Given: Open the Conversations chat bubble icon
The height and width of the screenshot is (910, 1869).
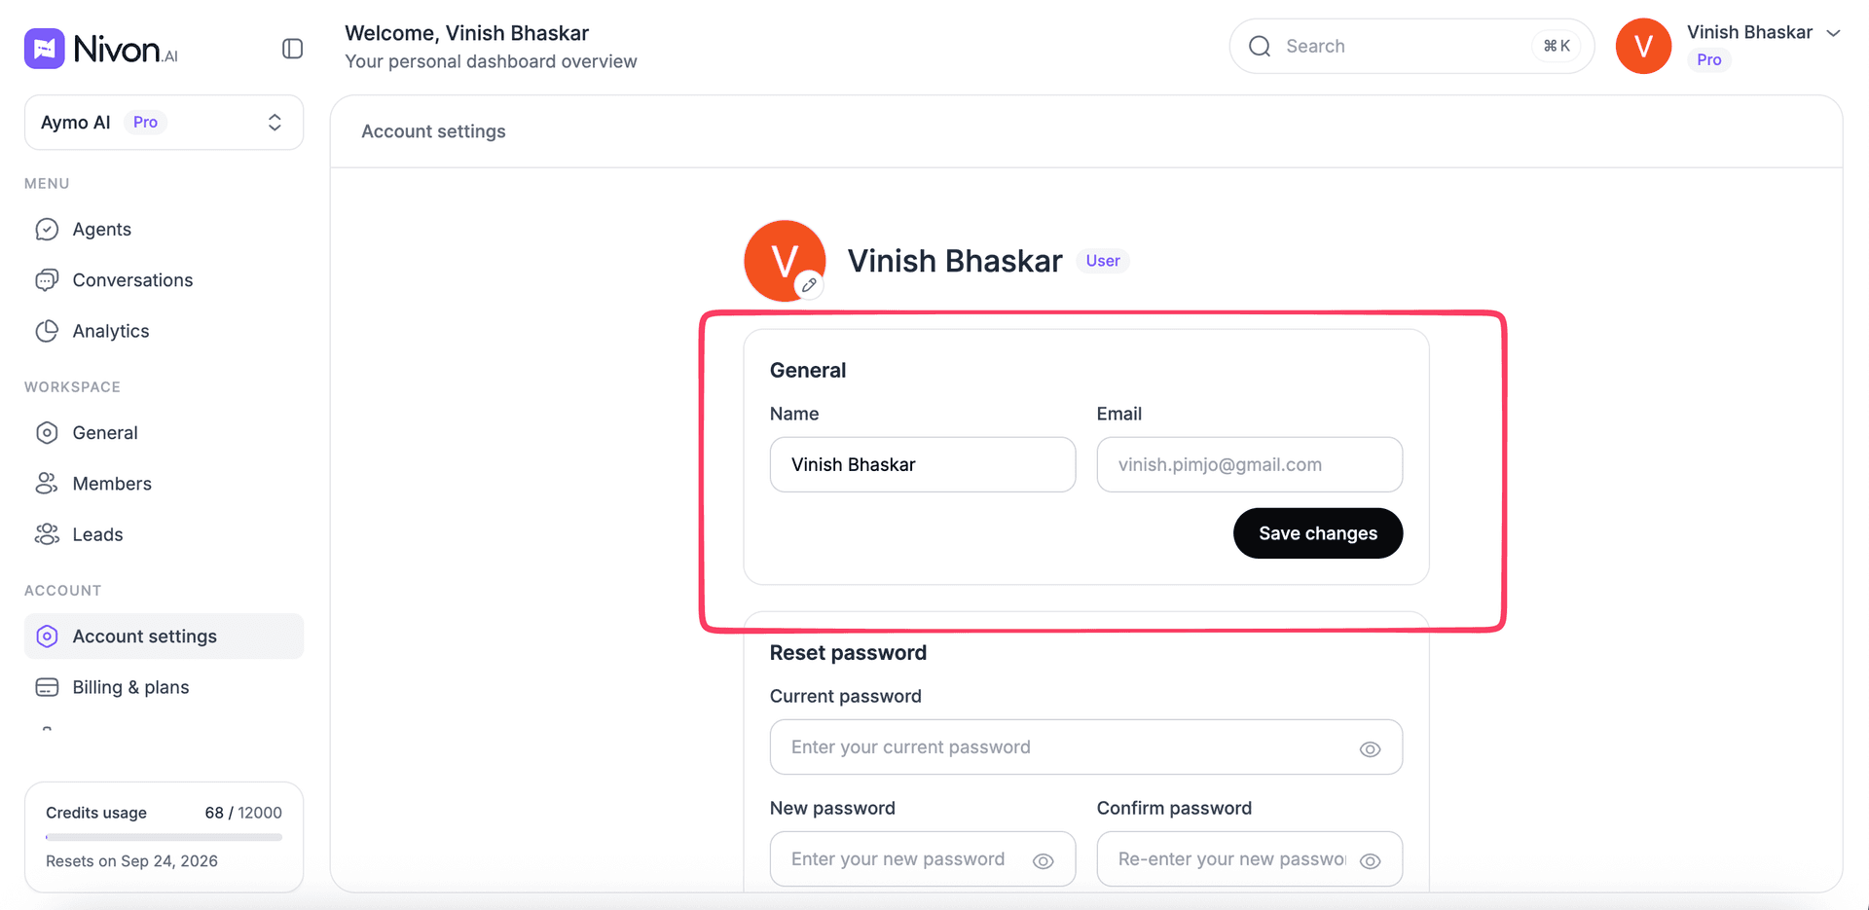Looking at the screenshot, I should pos(47,280).
